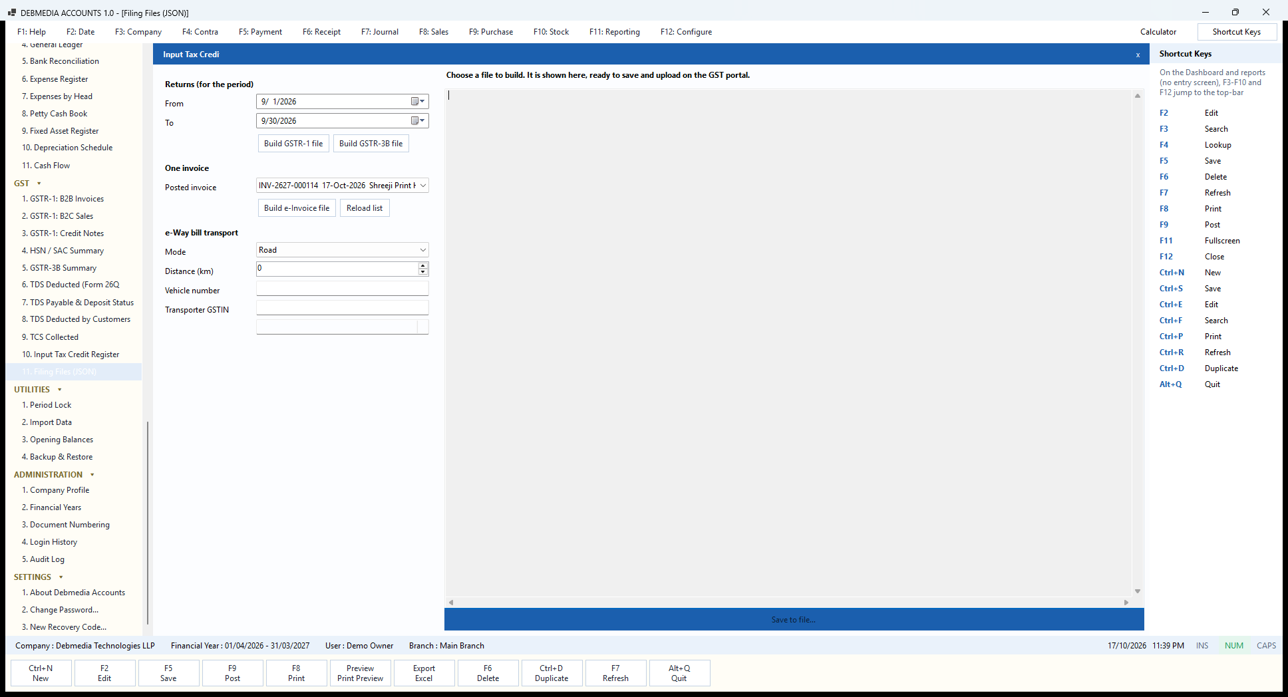The image size is (1288, 697).
Task: Collapse the UTILITIES section
Action: coord(60,390)
